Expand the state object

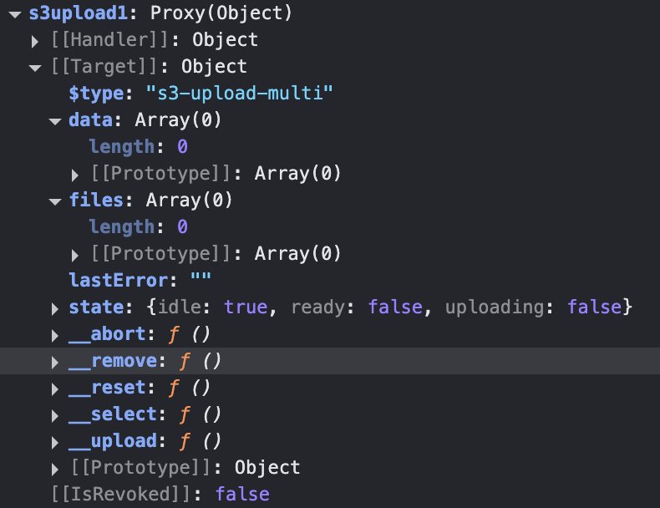[55, 308]
